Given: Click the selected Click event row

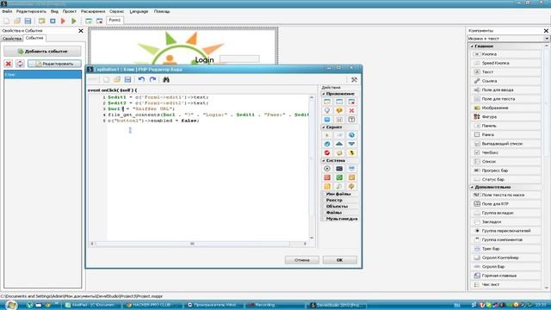Looking at the screenshot, I should click(42, 75).
